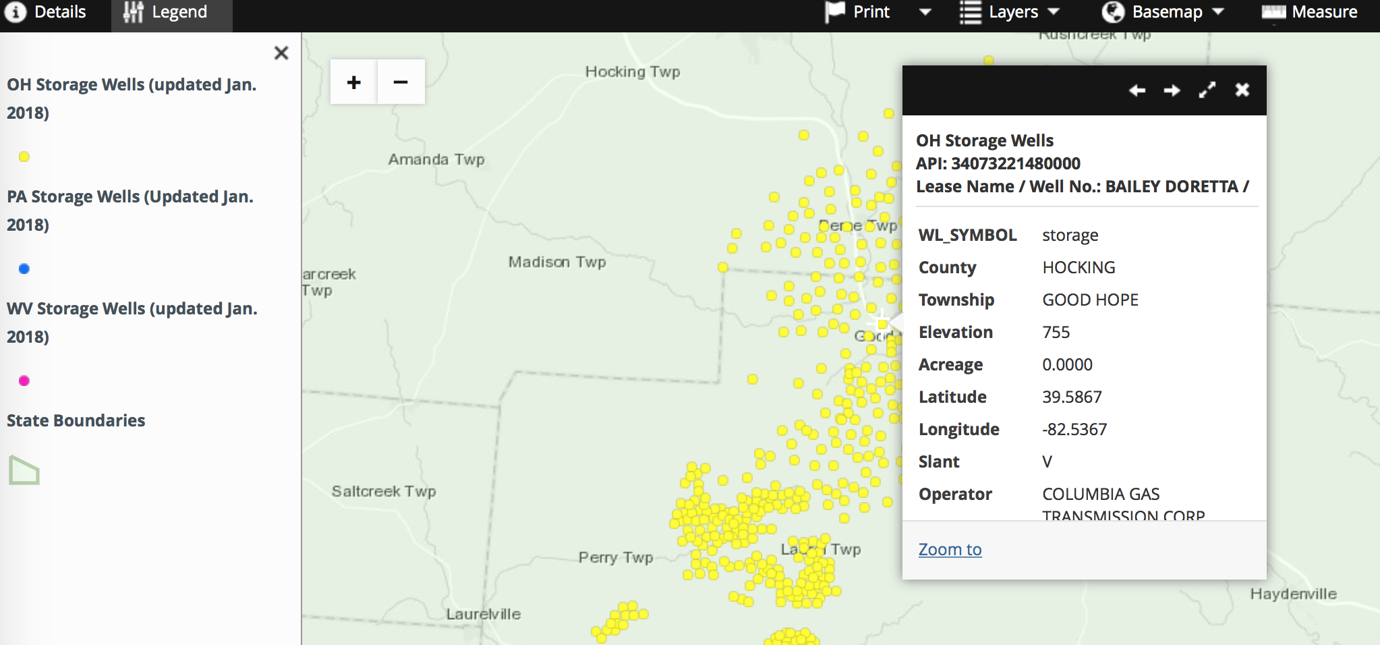Close the legend side panel
Image resolution: width=1380 pixels, height=645 pixels.
coord(281,53)
